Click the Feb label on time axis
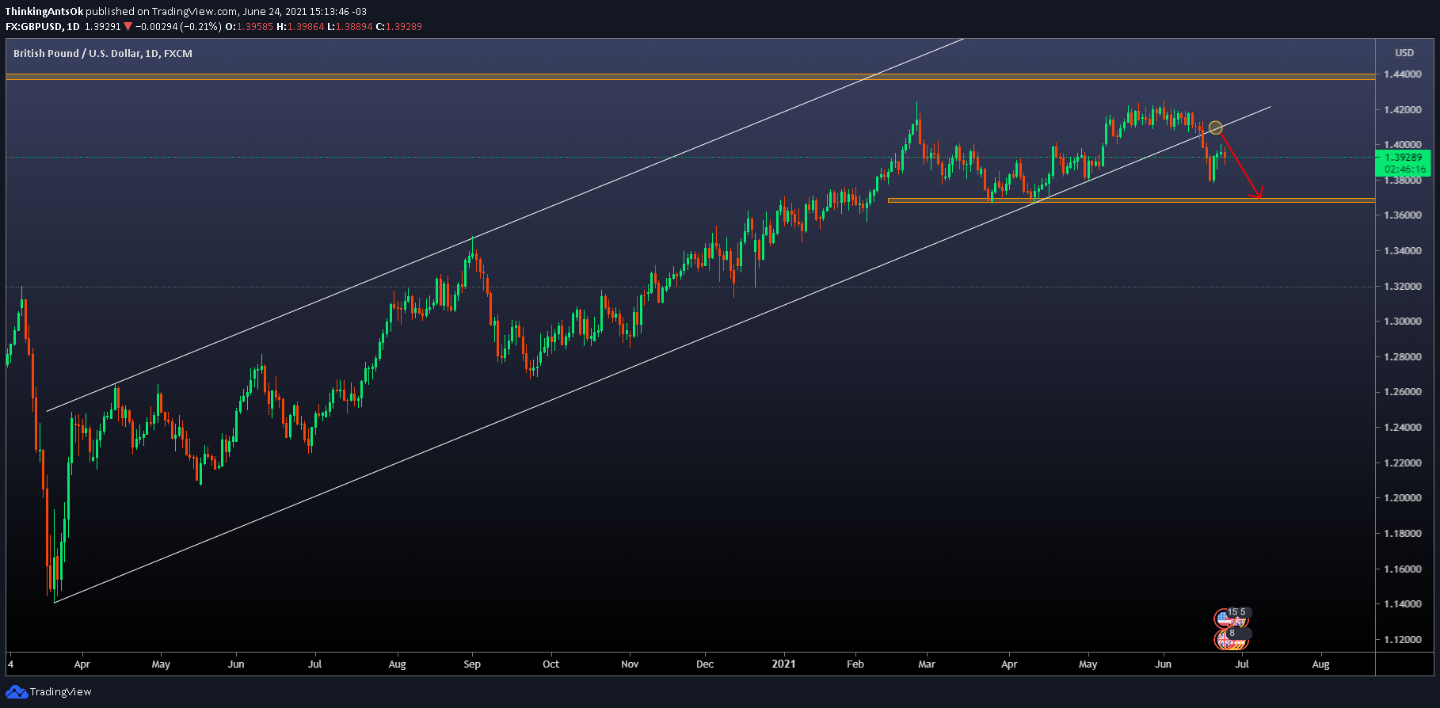 (x=855, y=664)
